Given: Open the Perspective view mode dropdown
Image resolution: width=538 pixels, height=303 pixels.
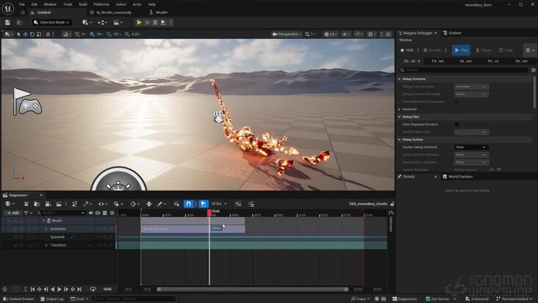Looking at the screenshot, I should (287, 35).
